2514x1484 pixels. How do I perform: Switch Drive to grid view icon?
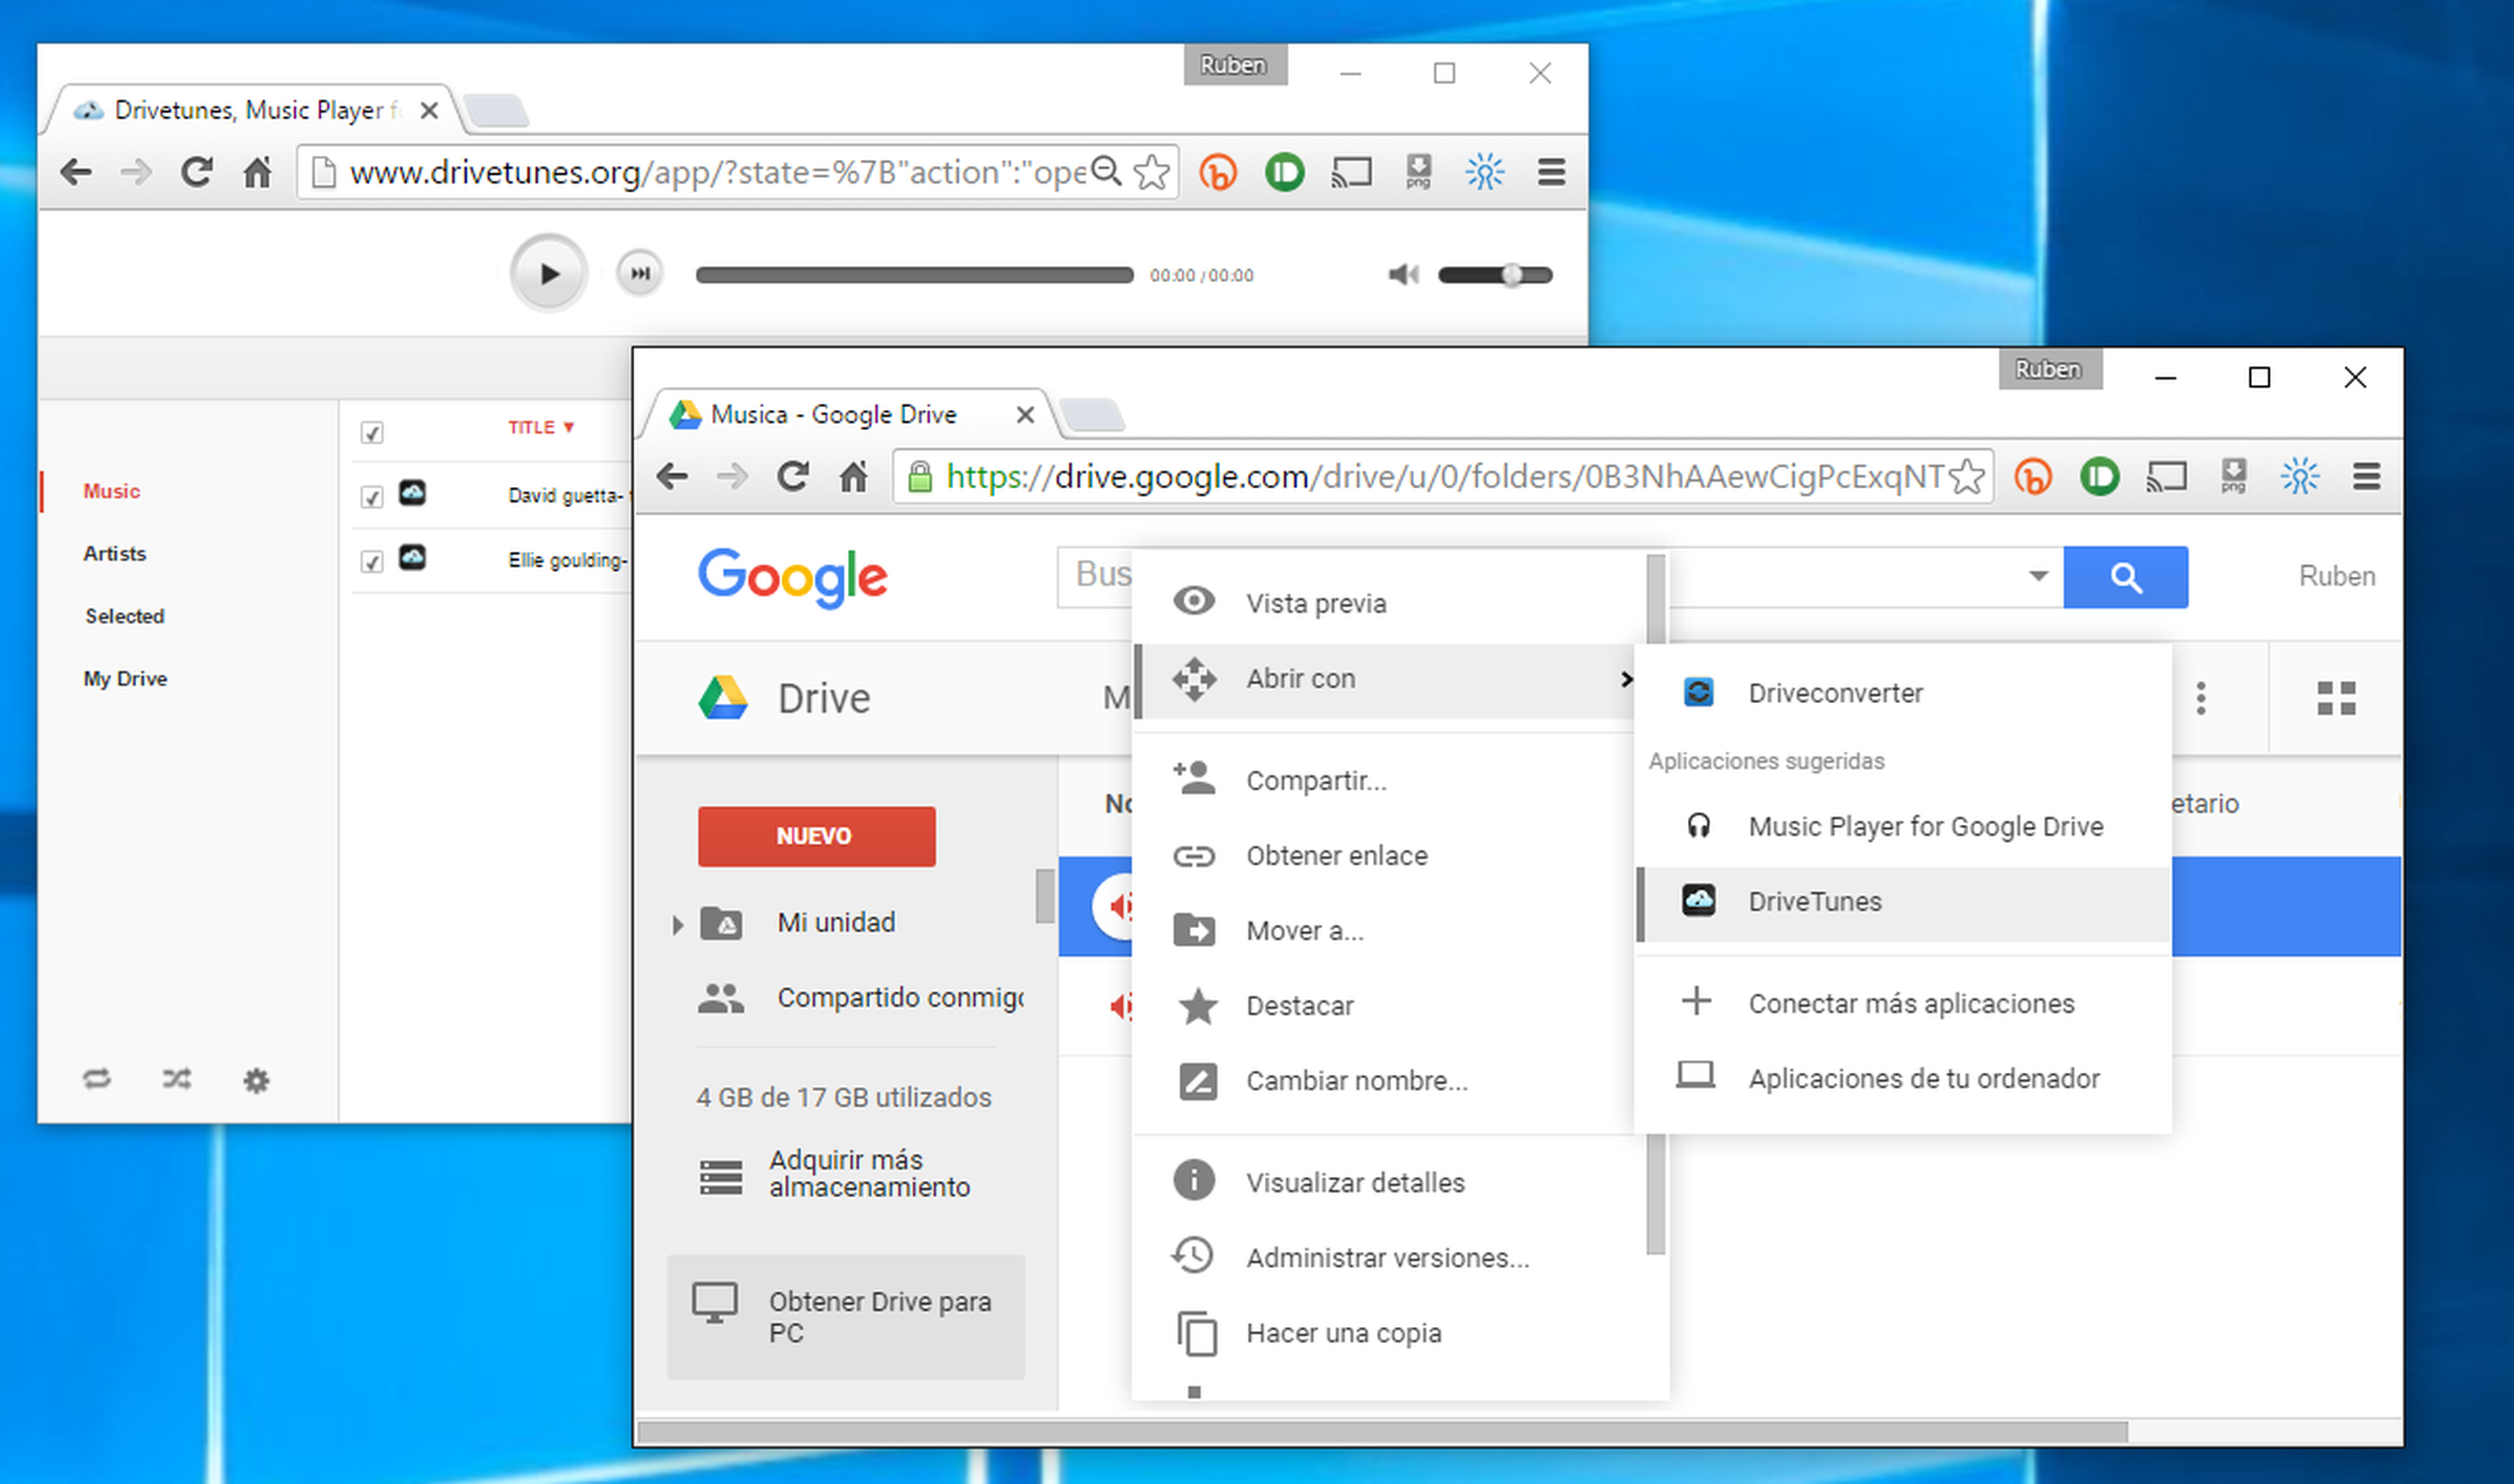click(2336, 698)
